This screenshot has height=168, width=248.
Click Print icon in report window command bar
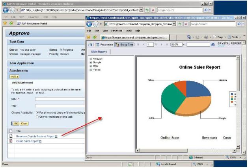pyautogui.click(x=206, y=37)
